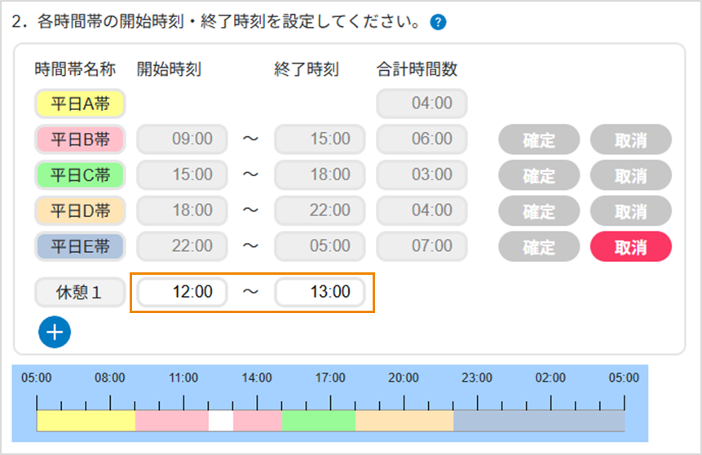
Task: Edit the 休憩1 start time 12:00
Action: pos(182,292)
